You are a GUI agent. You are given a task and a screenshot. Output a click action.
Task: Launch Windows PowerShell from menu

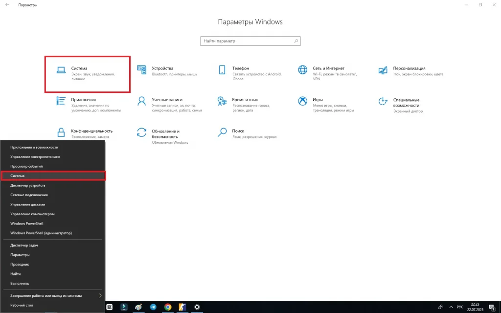52,224
